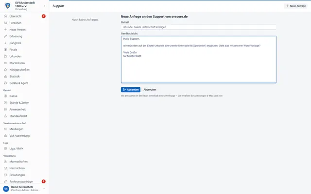Click the Standaufsicht person icon
Viewport: 311px width, 194px height.
[x=5, y=116]
